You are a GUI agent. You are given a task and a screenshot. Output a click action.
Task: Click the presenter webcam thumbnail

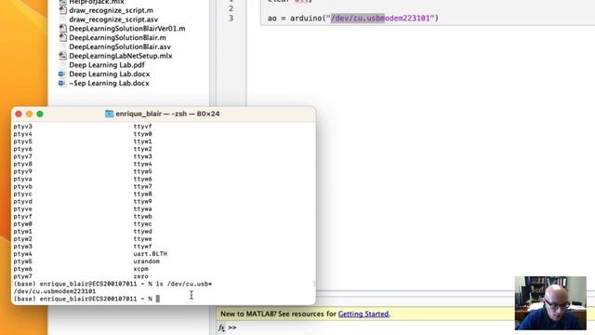[550, 302]
